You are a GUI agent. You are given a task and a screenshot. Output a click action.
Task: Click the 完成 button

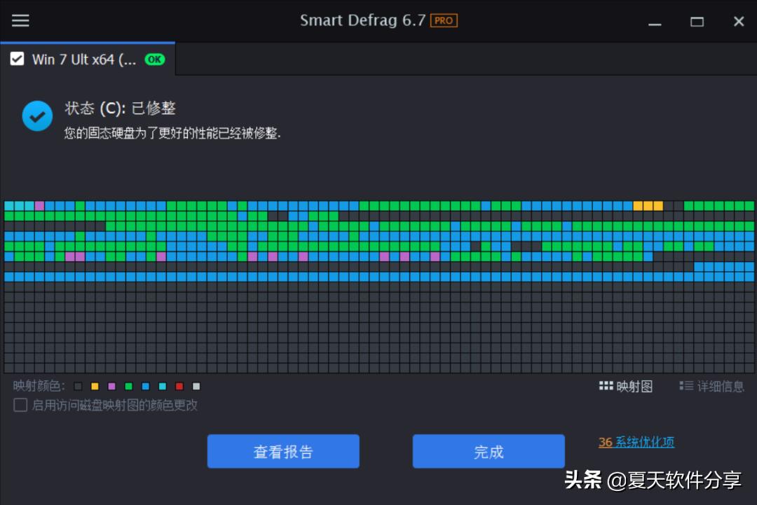pos(488,451)
